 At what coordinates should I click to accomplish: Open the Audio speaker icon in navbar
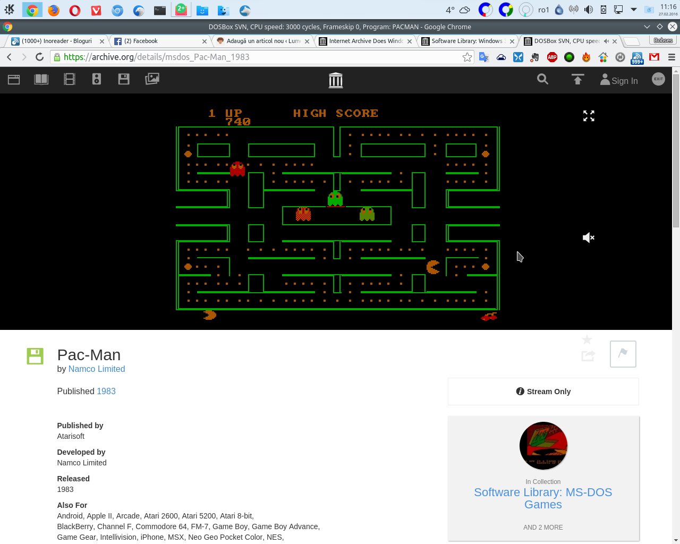tap(96, 79)
